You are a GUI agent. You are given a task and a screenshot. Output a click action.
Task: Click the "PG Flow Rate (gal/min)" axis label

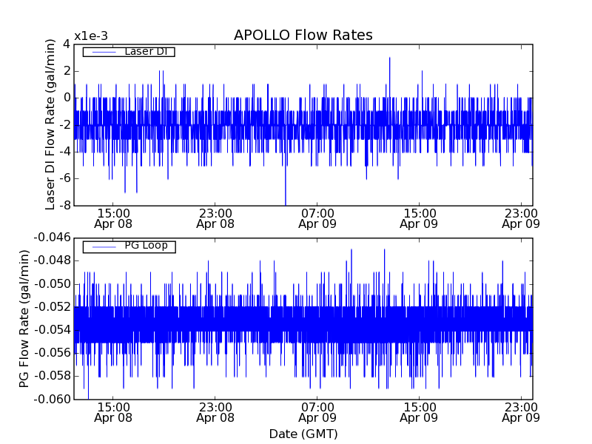click(24, 319)
